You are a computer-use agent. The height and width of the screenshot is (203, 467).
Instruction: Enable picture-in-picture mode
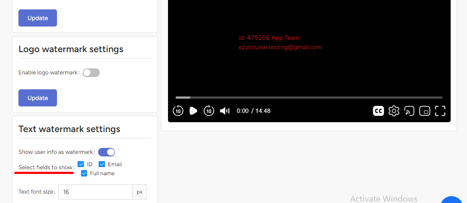(x=425, y=111)
